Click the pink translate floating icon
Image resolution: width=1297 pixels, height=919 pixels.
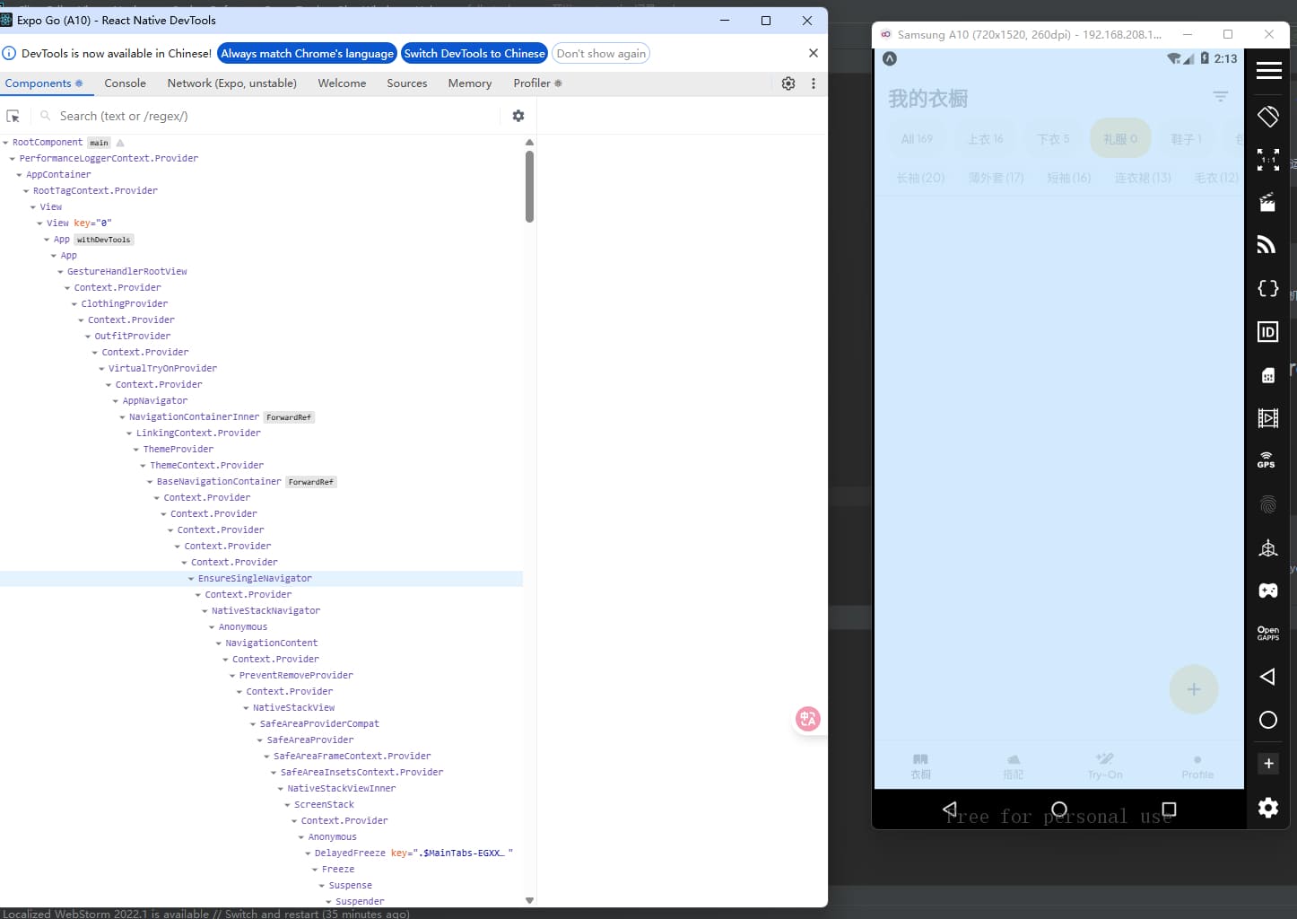(x=807, y=719)
